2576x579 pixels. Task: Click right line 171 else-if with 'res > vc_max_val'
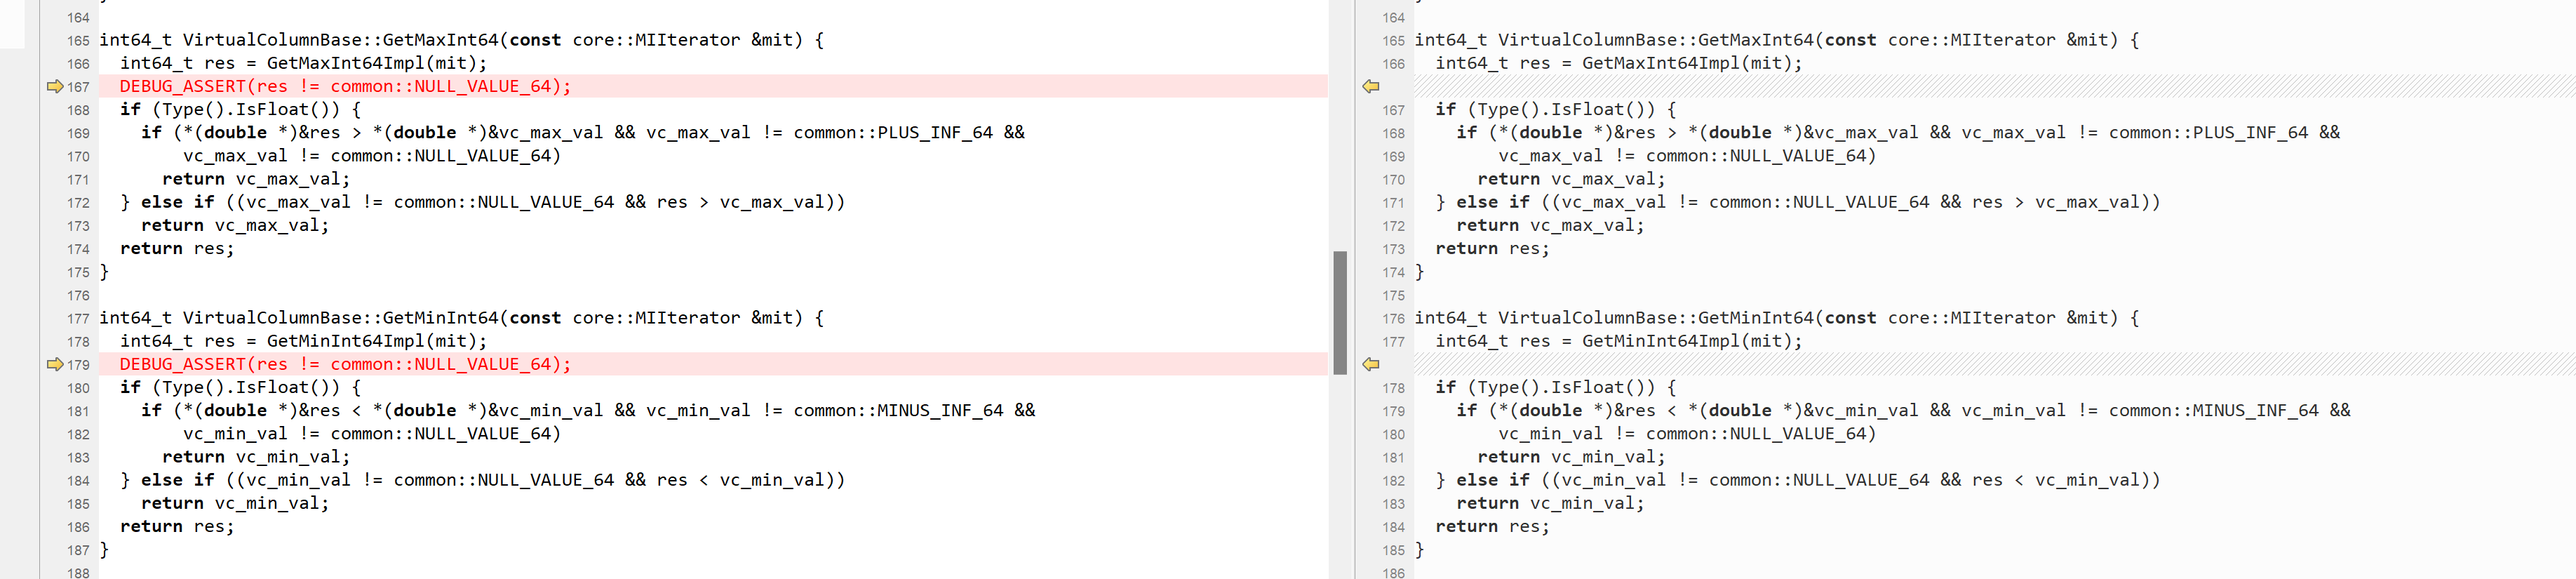click(x=1799, y=202)
